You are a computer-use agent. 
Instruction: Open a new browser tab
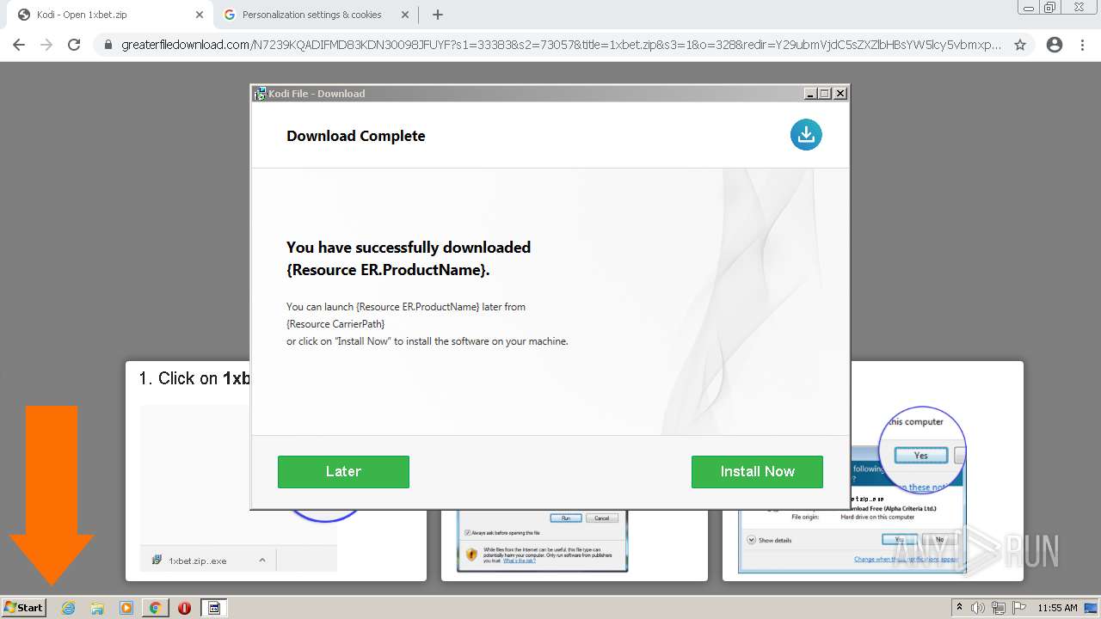coord(438,15)
